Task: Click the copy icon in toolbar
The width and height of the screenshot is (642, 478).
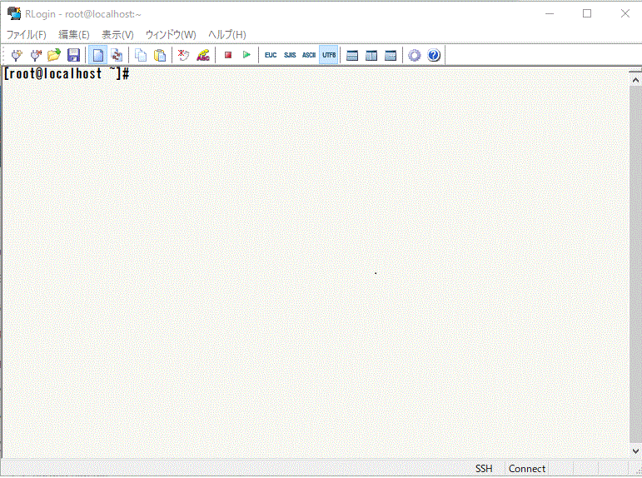Action: click(141, 55)
